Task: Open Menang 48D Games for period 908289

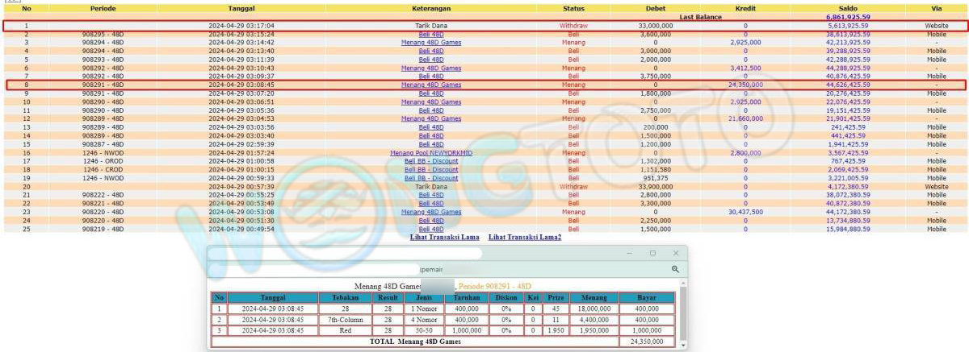Action: click(431, 118)
